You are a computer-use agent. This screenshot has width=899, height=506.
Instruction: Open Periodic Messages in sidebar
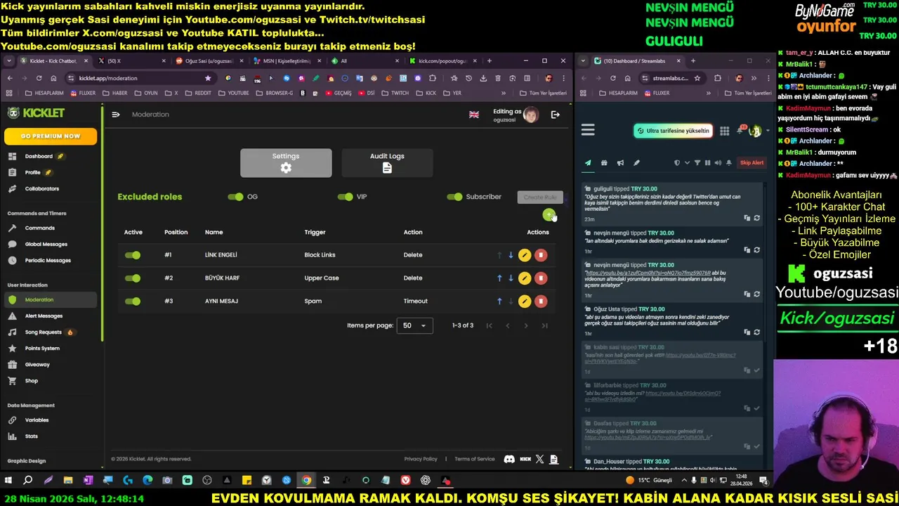48,260
